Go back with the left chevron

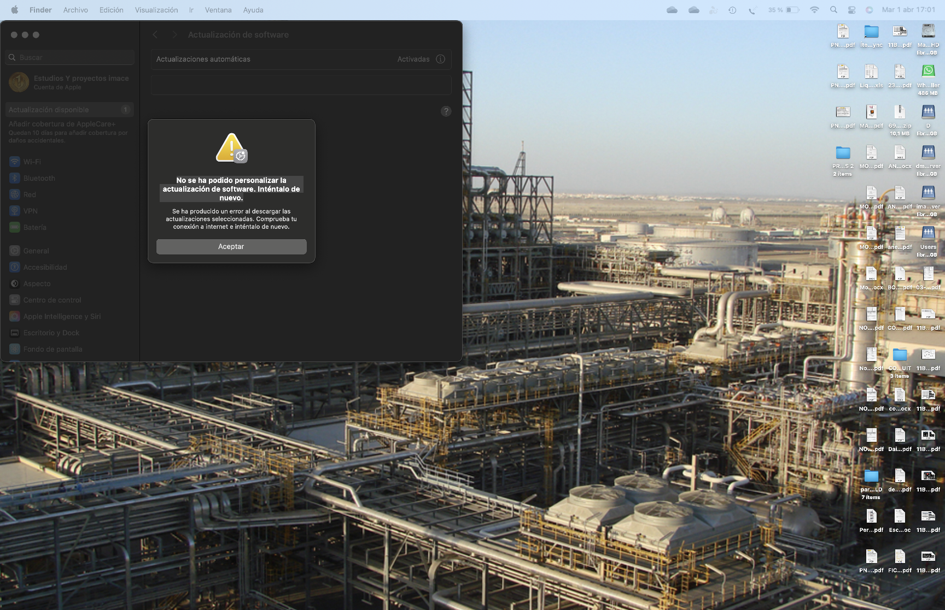pyautogui.click(x=155, y=34)
